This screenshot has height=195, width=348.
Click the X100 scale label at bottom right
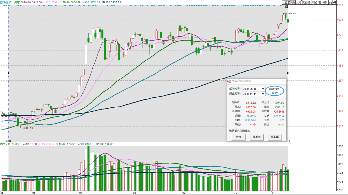tap(340, 190)
